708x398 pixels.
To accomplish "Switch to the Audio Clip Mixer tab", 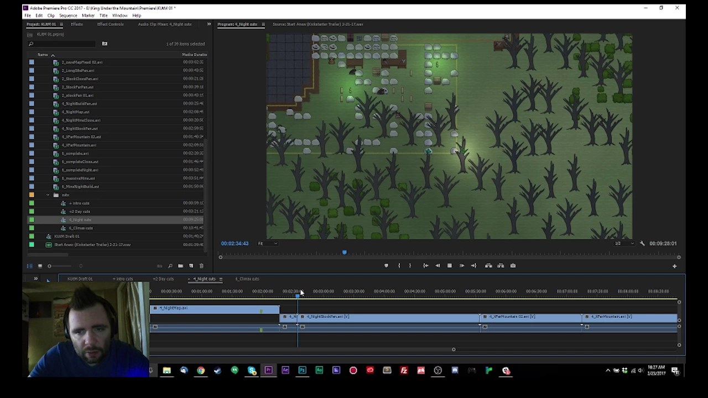I will (165, 24).
